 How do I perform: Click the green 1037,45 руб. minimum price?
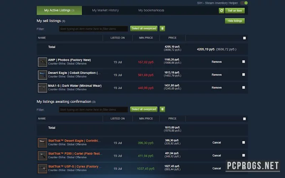[x=146, y=169]
